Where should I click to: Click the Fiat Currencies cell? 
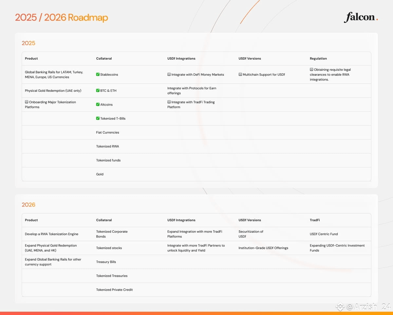point(108,132)
